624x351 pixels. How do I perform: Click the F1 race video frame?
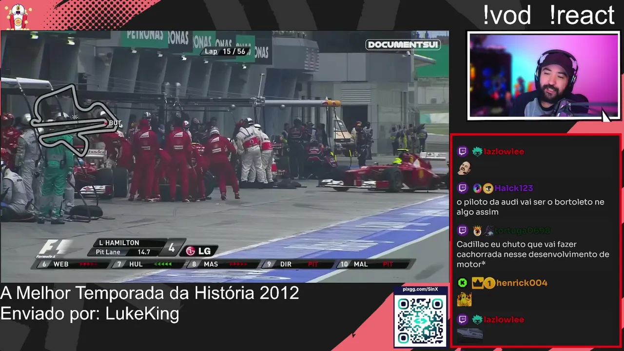[224, 156]
